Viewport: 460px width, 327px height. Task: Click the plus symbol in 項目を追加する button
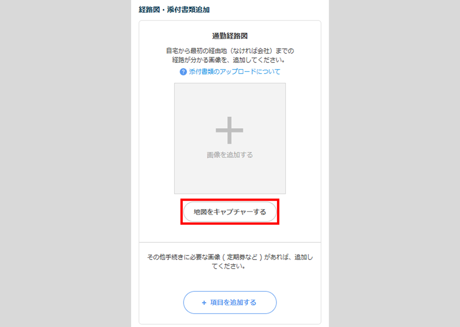(204, 303)
